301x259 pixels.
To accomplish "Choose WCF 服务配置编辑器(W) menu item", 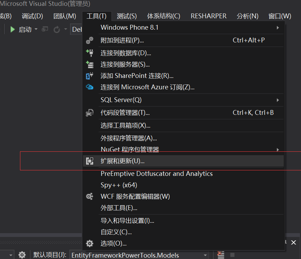I will (x=183, y=197).
